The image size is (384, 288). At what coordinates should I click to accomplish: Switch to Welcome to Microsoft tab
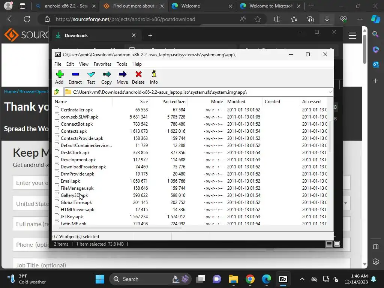click(270, 6)
